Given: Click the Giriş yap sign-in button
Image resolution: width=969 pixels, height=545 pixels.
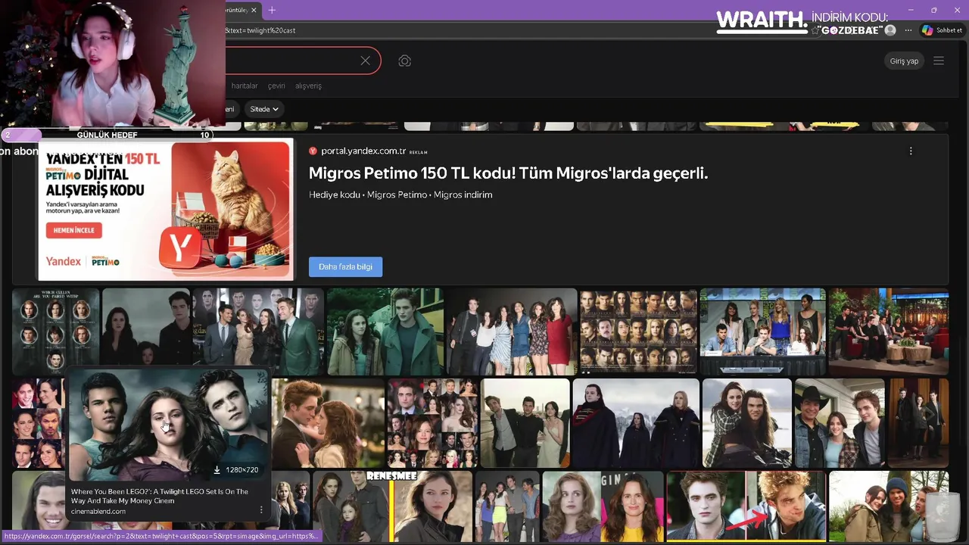Looking at the screenshot, I should (904, 61).
